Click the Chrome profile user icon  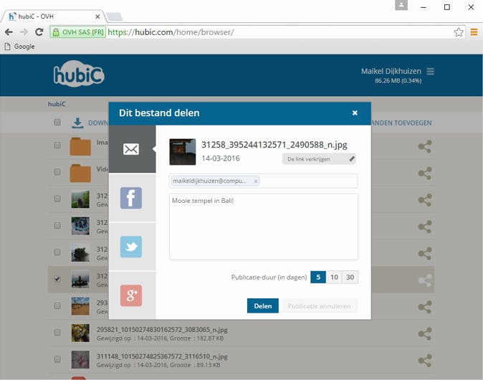(x=401, y=6)
